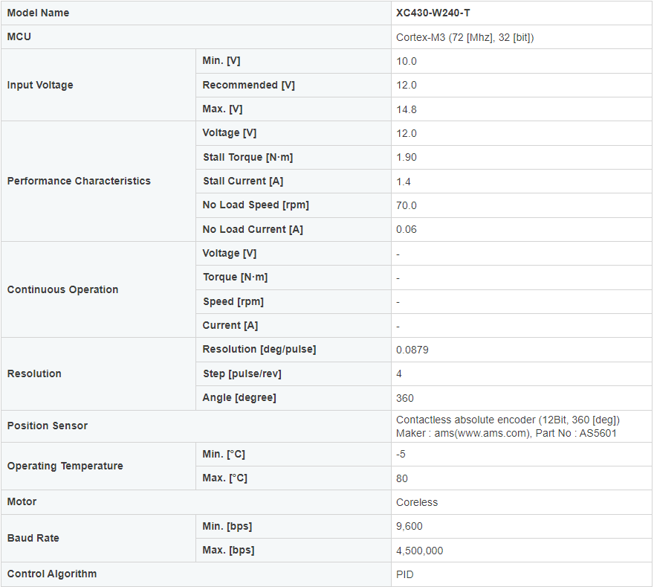Click the Operating Temperature row header

click(65, 466)
